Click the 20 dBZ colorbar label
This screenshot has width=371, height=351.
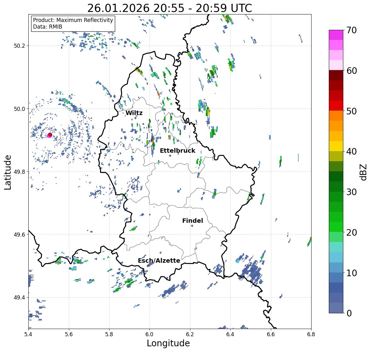pos(351,233)
